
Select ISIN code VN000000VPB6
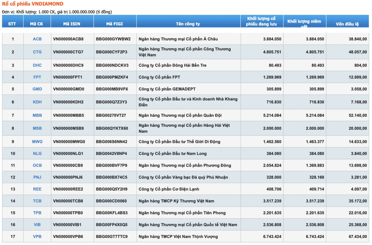(x=68, y=236)
